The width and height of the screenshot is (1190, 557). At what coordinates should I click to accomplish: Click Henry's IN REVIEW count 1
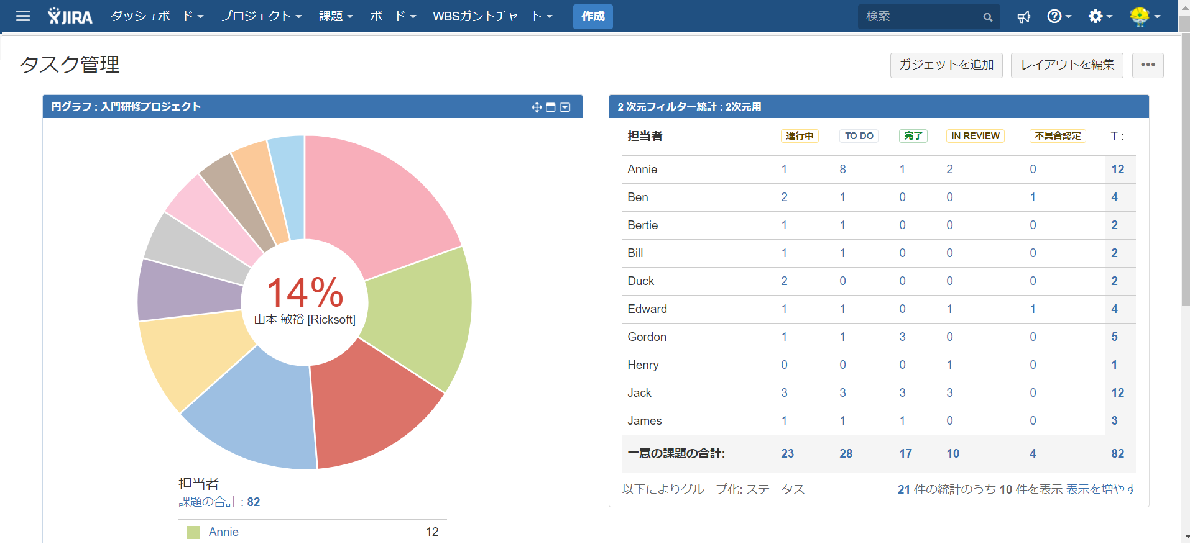click(949, 365)
